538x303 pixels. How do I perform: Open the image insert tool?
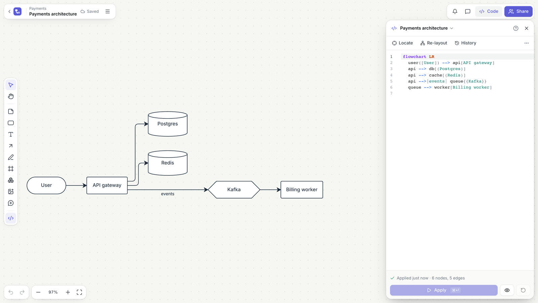tap(11, 192)
